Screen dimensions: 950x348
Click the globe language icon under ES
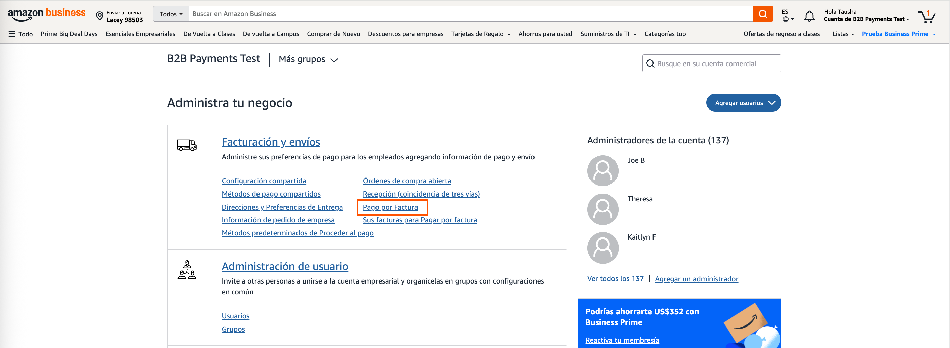click(786, 20)
